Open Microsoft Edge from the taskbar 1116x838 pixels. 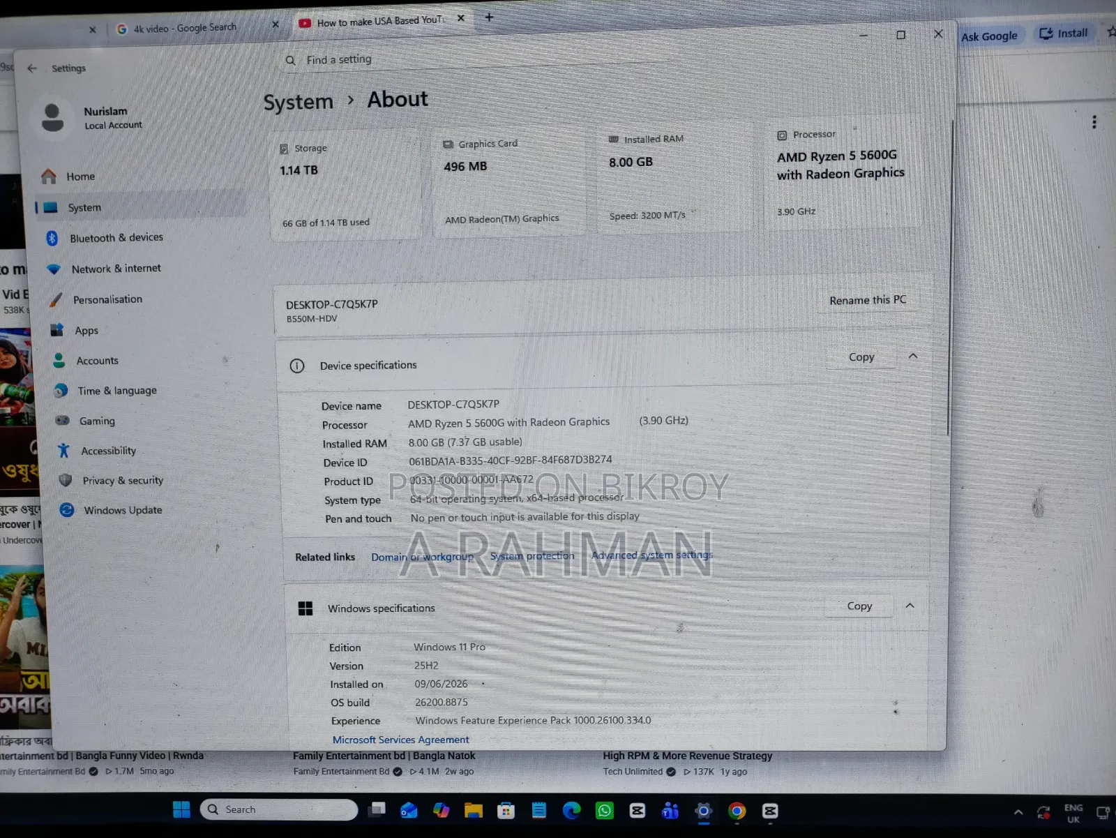[571, 810]
